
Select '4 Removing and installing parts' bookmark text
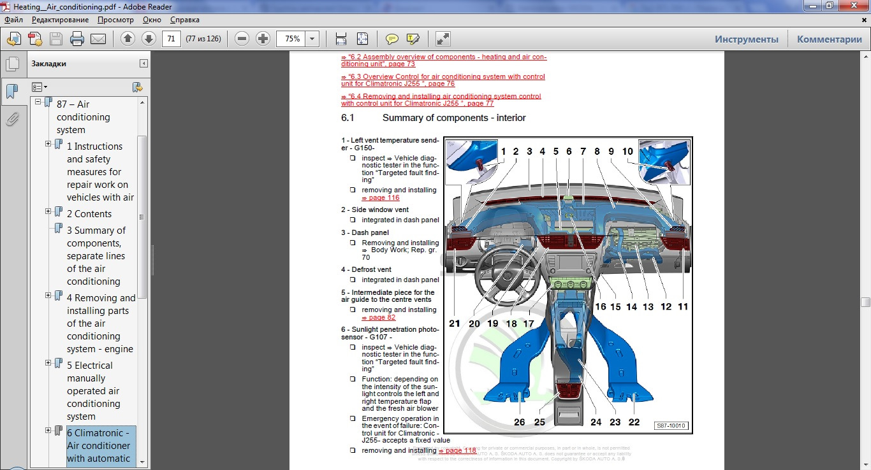101,324
